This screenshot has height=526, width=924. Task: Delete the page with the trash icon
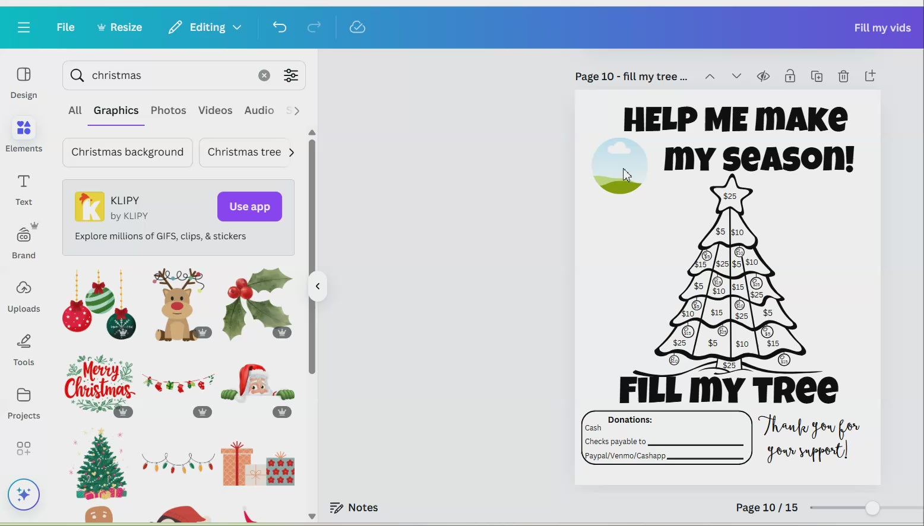843,76
